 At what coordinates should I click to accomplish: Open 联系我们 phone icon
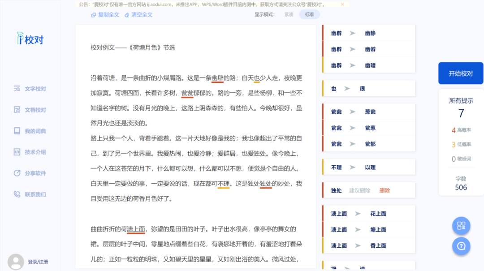pos(17,194)
